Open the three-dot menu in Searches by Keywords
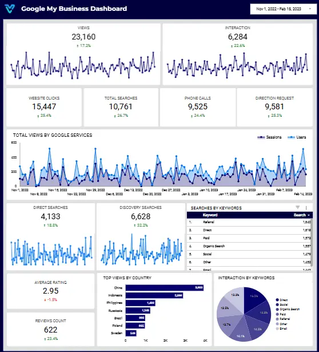The height and width of the screenshot is (352, 319). coord(306,208)
